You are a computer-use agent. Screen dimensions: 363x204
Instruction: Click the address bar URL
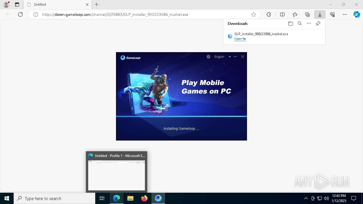(115, 14)
